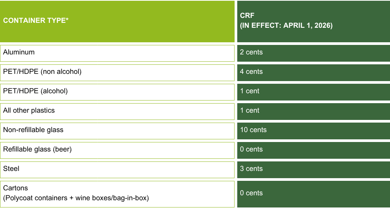
Task: Click the CRF header title text
Action: [247, 16]
